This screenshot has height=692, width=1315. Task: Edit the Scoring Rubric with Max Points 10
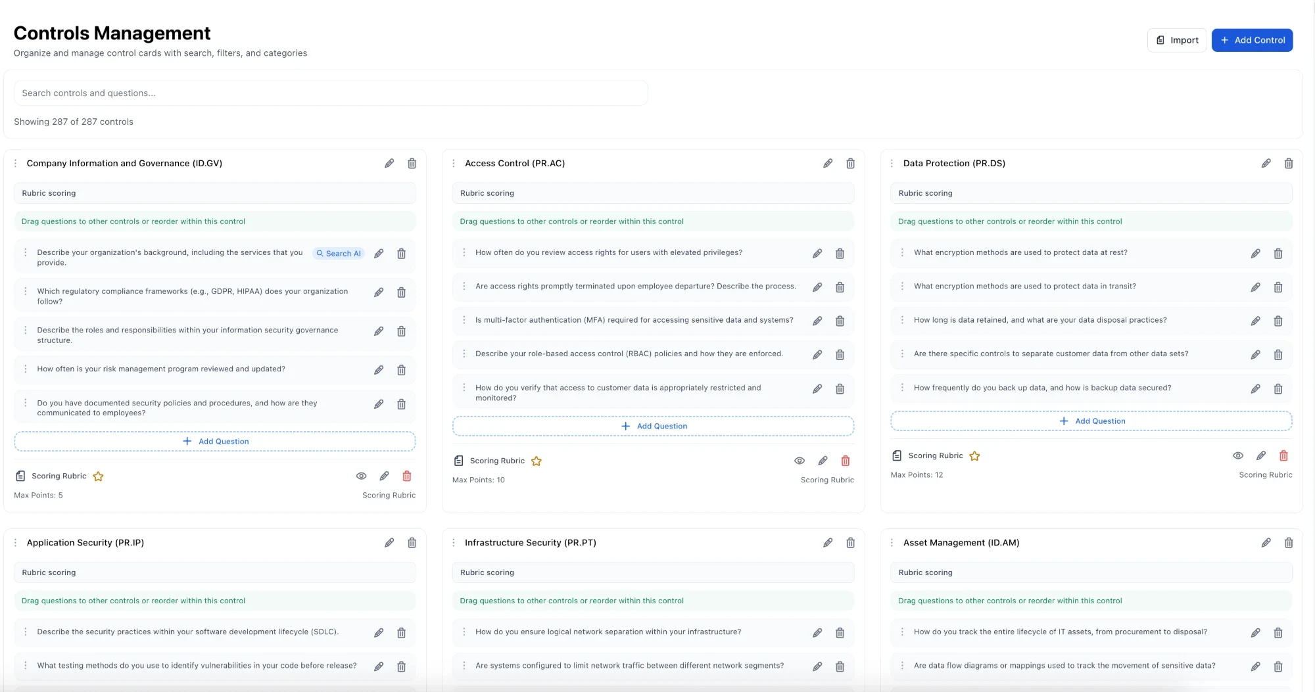pos(823,461)
